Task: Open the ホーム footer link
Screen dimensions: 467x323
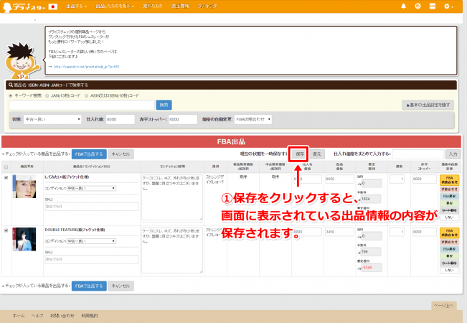Action: point(19,316)
